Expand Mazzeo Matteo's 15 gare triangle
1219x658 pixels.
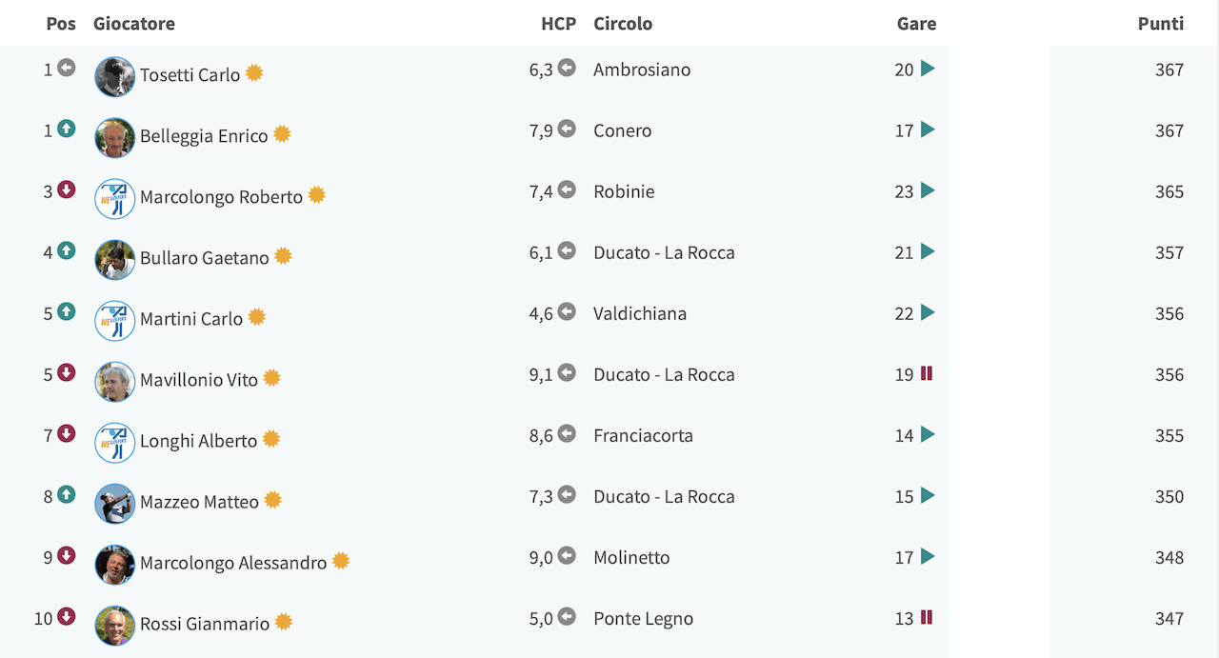(928, 495)
